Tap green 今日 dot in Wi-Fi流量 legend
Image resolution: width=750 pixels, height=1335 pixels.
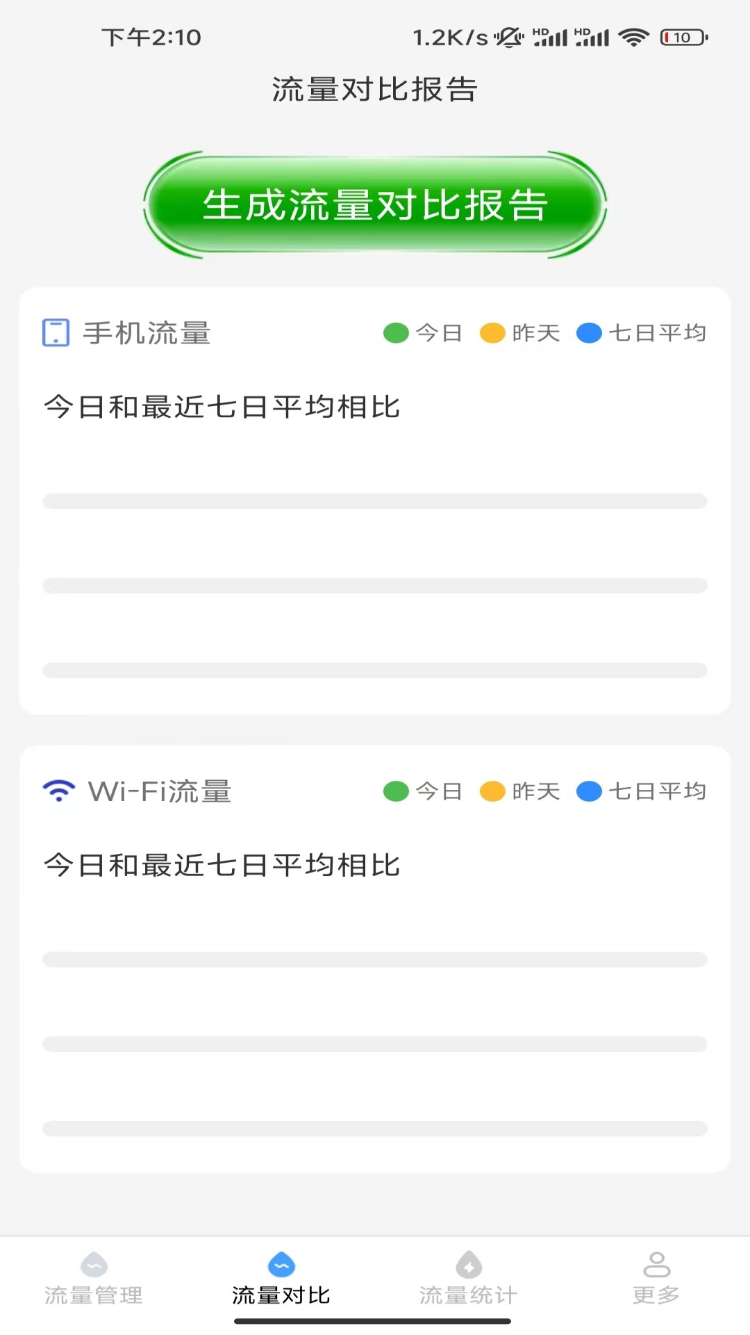(x=396, y=791)
